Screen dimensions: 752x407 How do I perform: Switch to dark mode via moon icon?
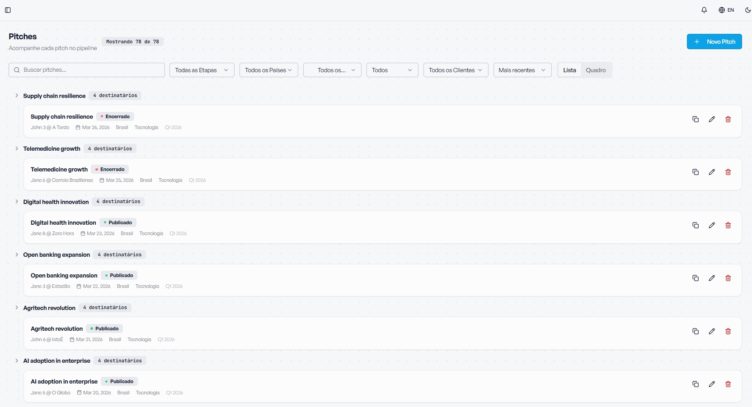pyautogui.click(x=748, y=10)
